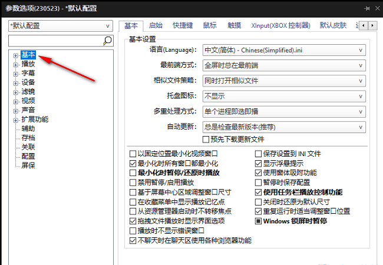This screenshot has height=265, width=383.
Task: Check 从资源管理器启动时不转移焦点
Action: [133, 211]
